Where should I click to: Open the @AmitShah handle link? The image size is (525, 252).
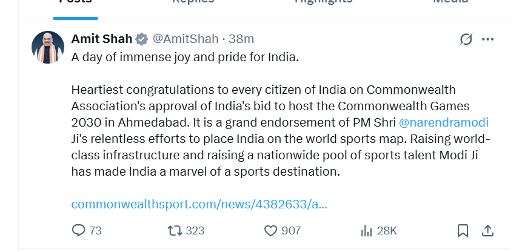(x=187, y=39)
